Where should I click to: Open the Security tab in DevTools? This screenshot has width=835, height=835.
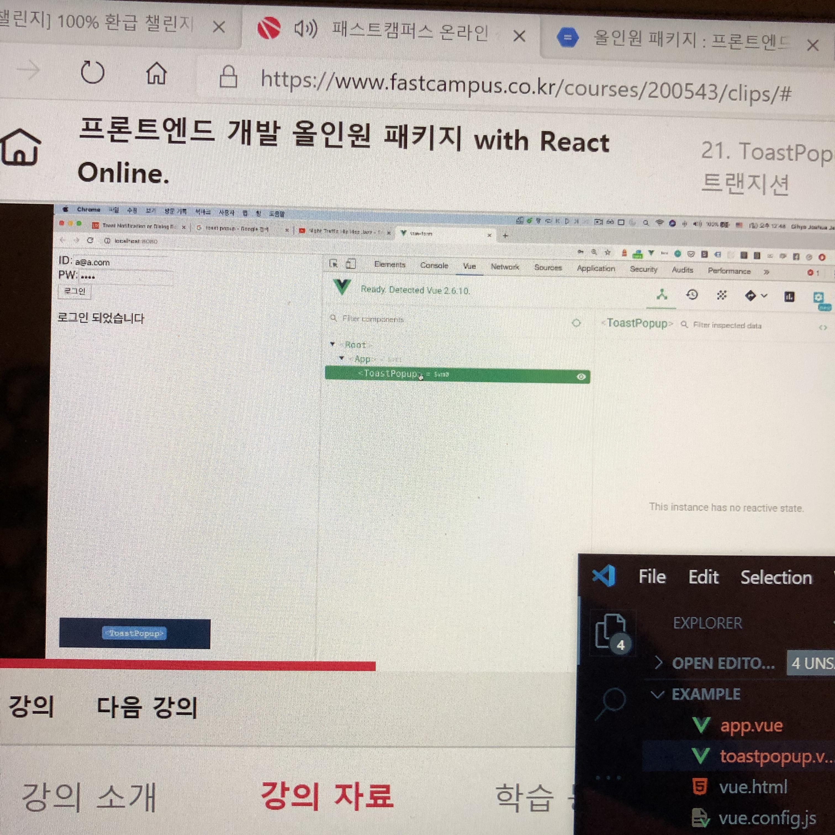(x=643, y=269)
